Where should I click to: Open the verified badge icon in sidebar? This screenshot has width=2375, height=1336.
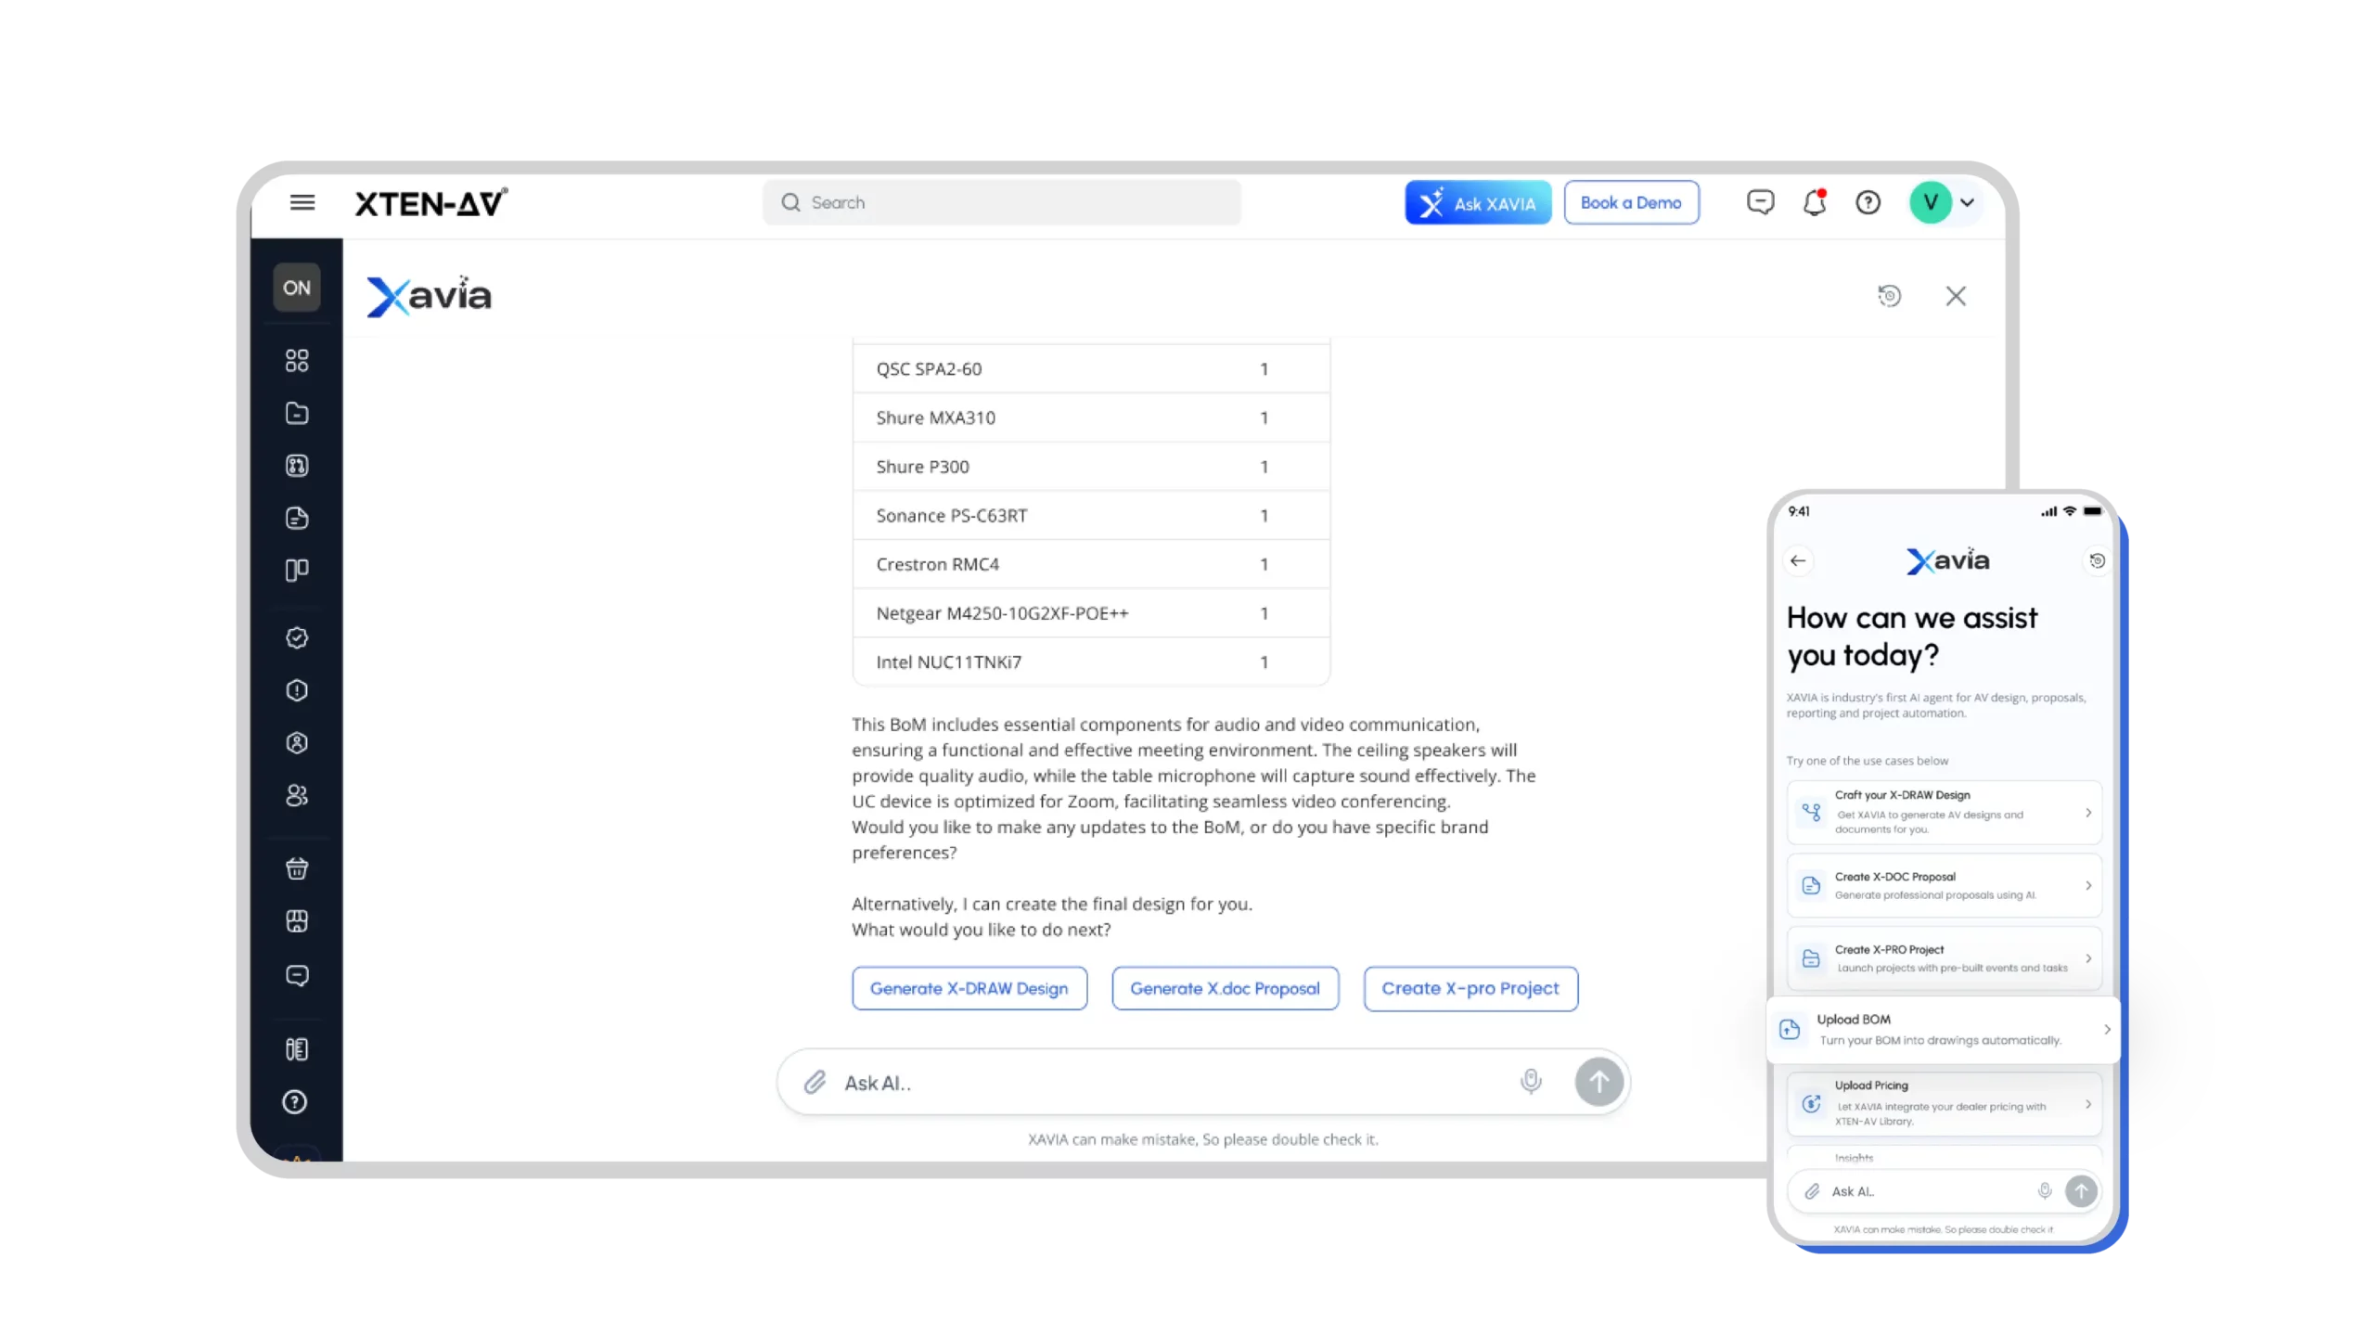tap(296, 638)
